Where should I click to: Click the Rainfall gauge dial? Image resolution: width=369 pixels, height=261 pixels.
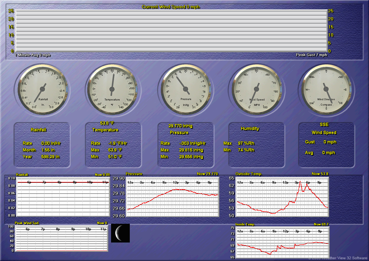point(43,89)
